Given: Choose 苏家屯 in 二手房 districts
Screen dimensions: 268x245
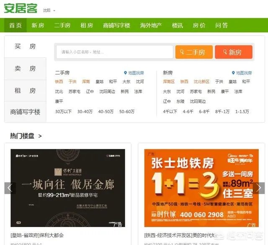Looking at the screenshot, I should (75, 92).
